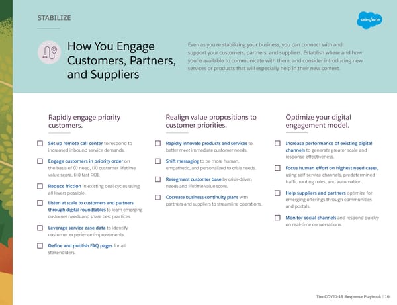Toggle Focus human effort on highest need cases
Viewport: 397px width, 305px height.
(x=277, y=168)
